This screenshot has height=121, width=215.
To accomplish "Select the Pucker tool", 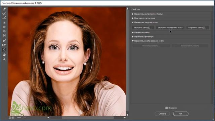I will coord(4,27).
